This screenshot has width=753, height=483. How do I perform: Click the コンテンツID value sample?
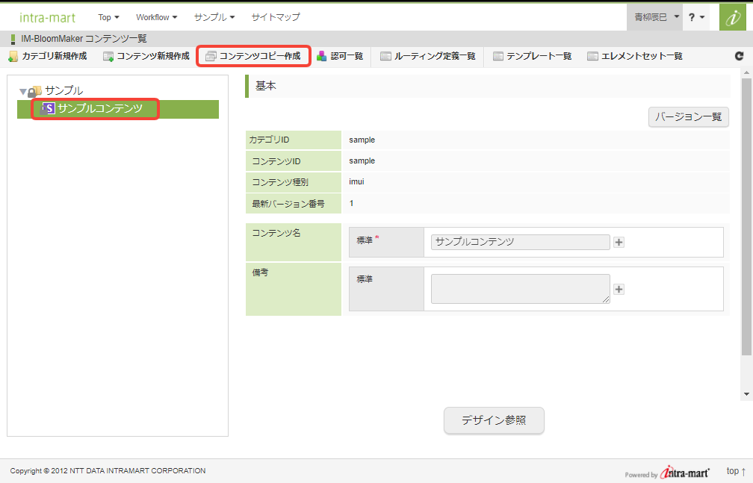tap(362, 161)
